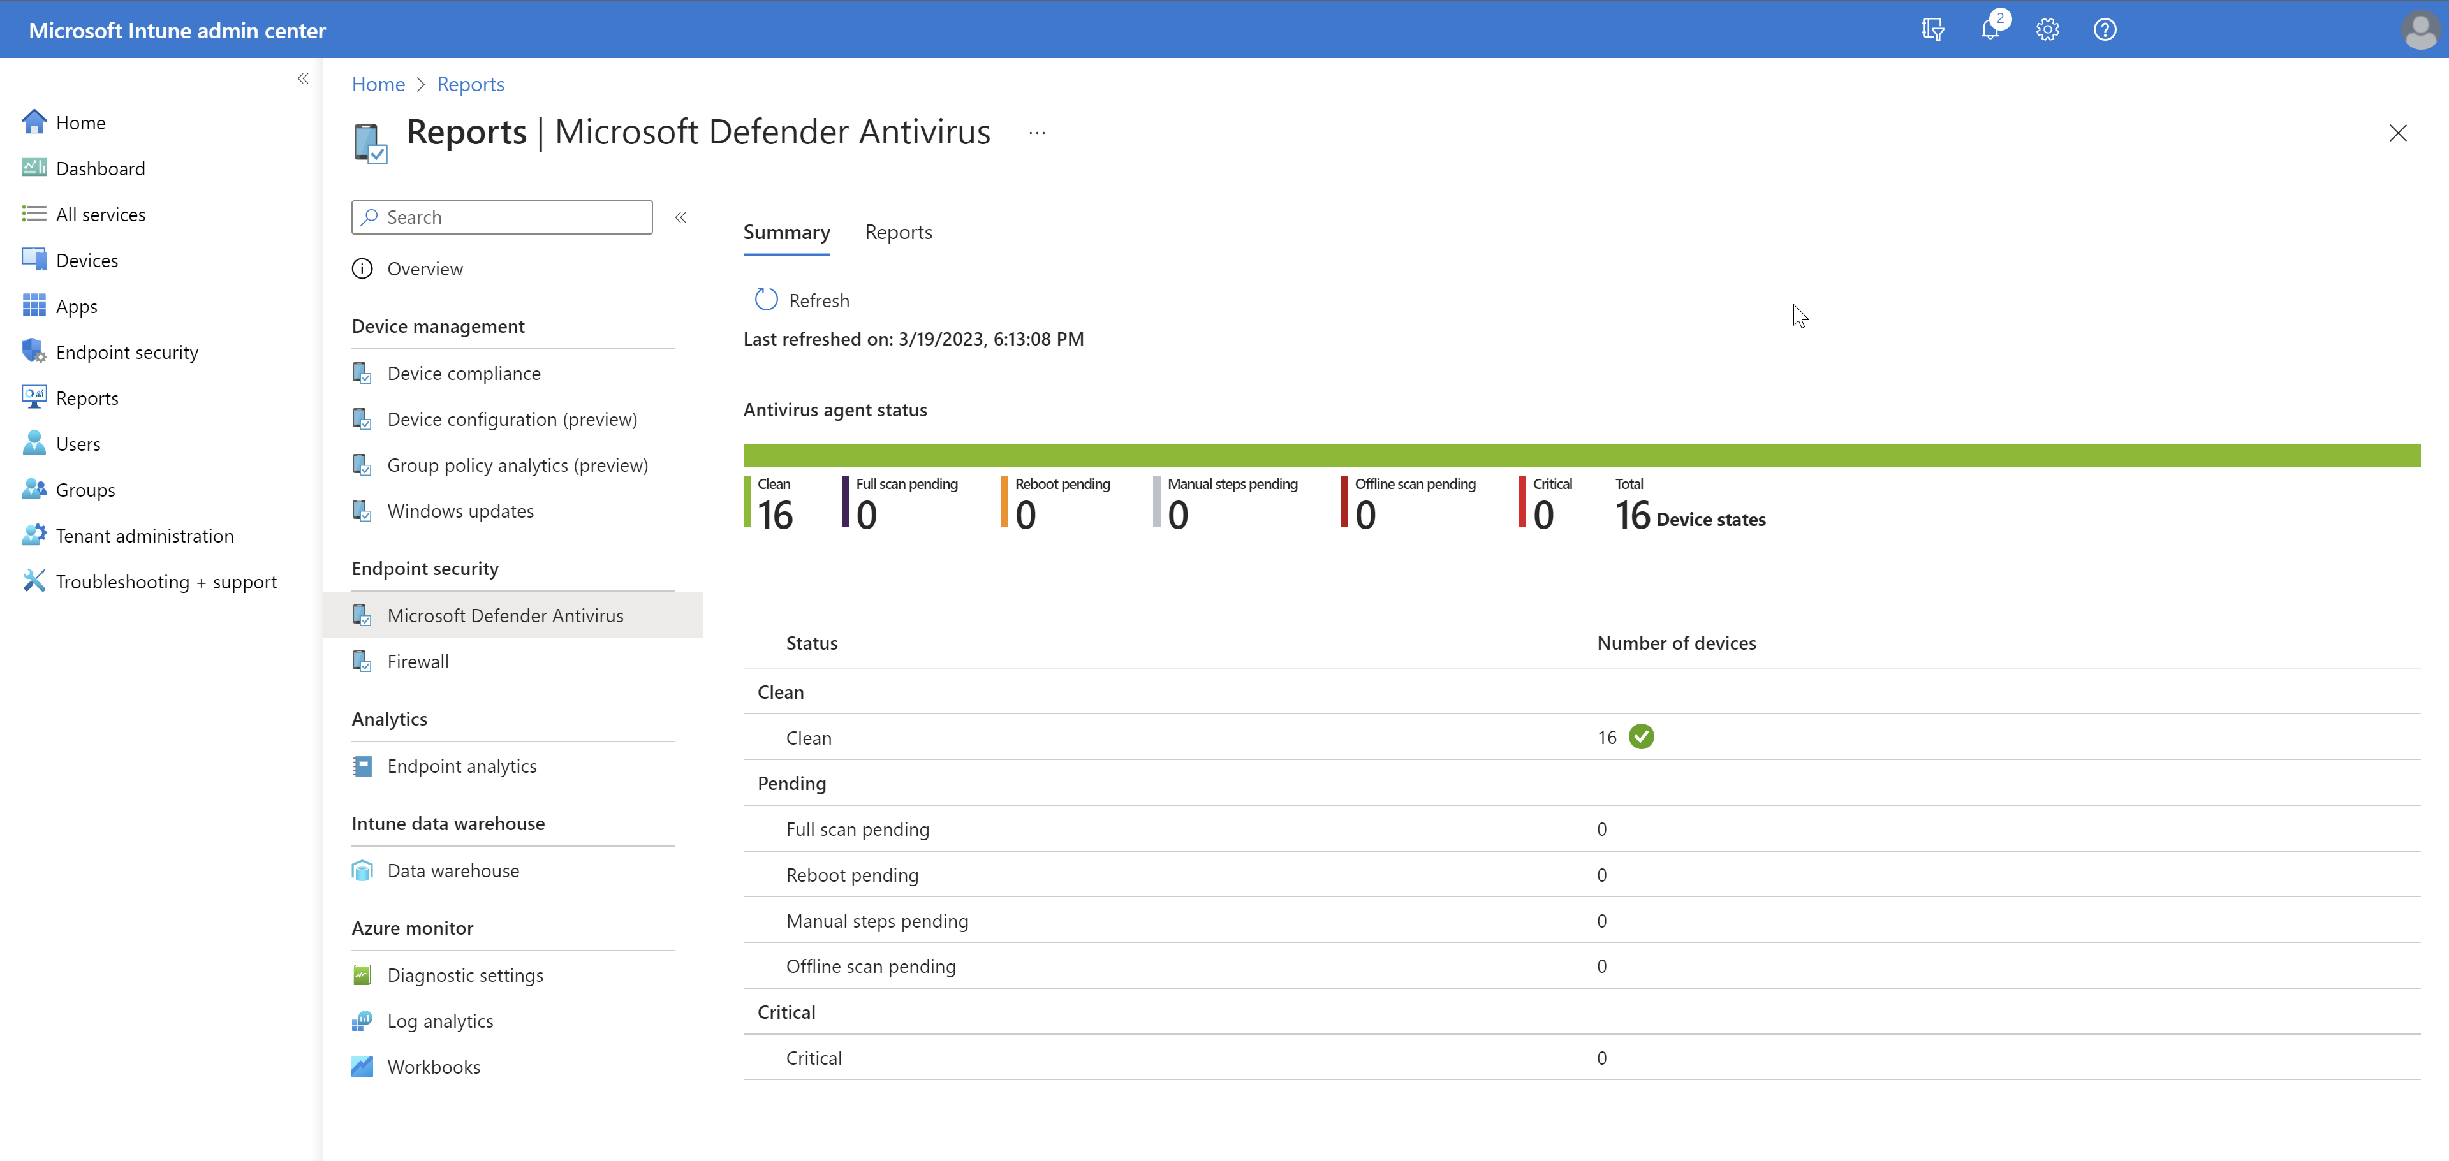2449x1161 pixels.
Task: Select the Summary tab
Action: coord(786,232)
